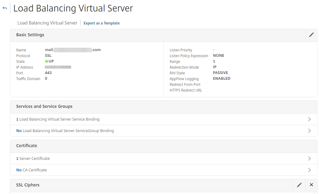Click the Certificate section header

[x=27, y=146]
